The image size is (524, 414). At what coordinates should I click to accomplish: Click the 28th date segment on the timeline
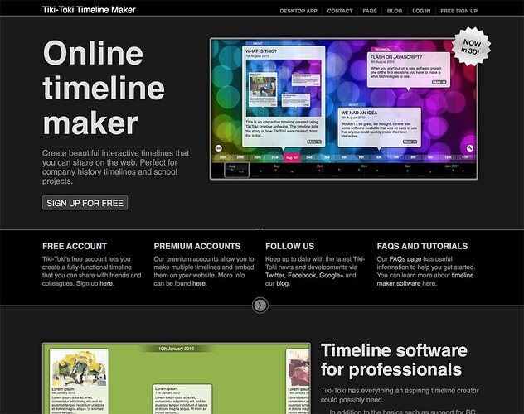click(223, 157)
